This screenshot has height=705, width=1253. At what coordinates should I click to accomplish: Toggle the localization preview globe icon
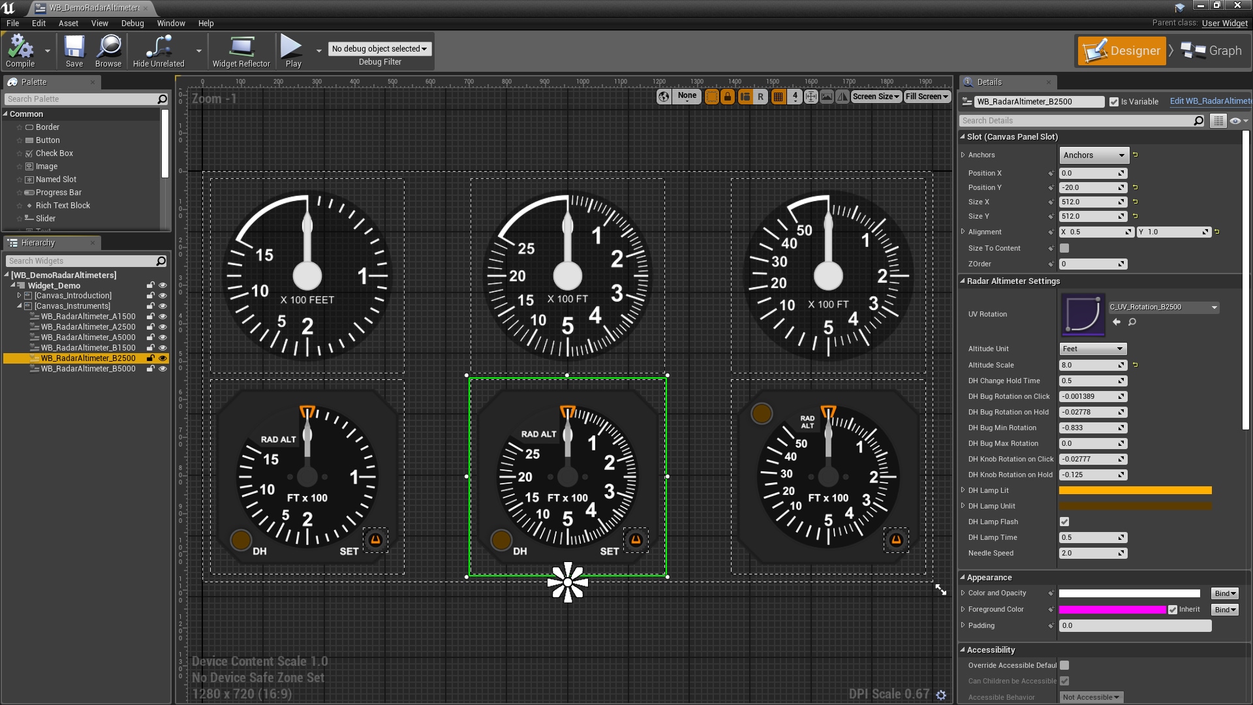click(664, 96)
